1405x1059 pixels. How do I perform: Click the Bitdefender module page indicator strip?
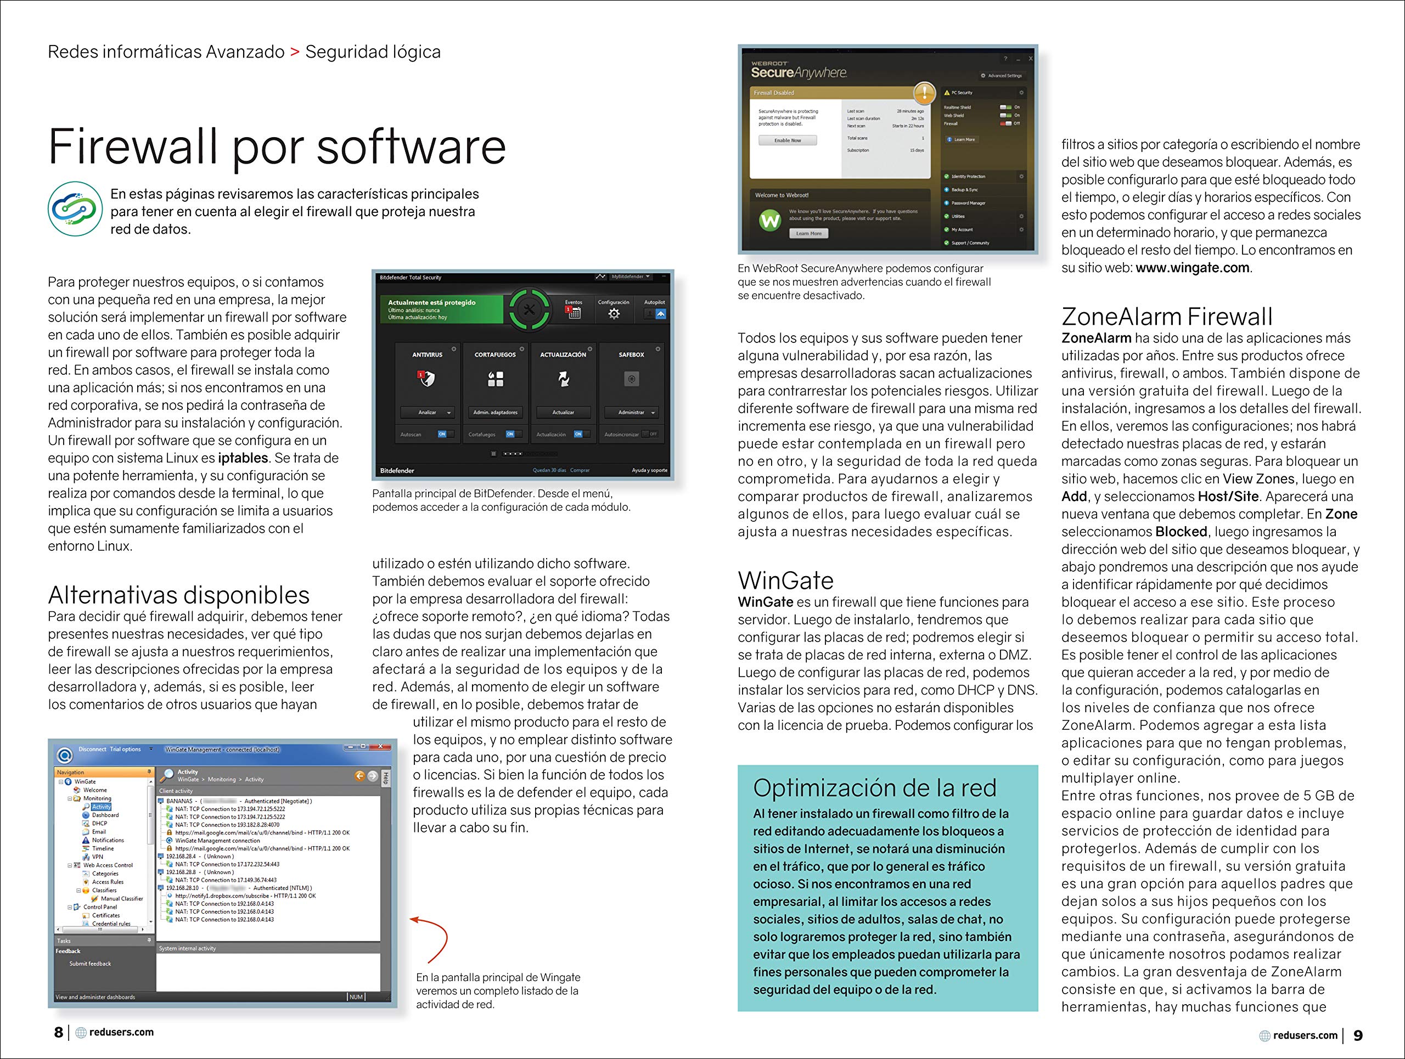pyautogui.click(x=530, y=454)
